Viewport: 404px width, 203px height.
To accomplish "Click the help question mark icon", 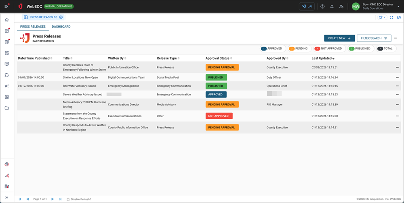I will tap(322, 6).
